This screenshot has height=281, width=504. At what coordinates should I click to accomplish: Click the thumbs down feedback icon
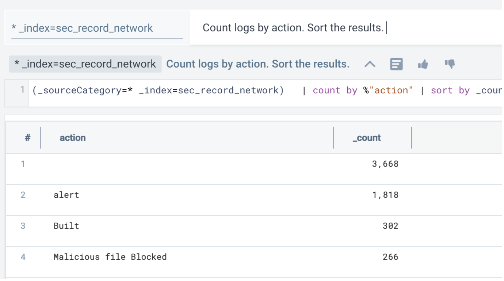pos(450,64)
